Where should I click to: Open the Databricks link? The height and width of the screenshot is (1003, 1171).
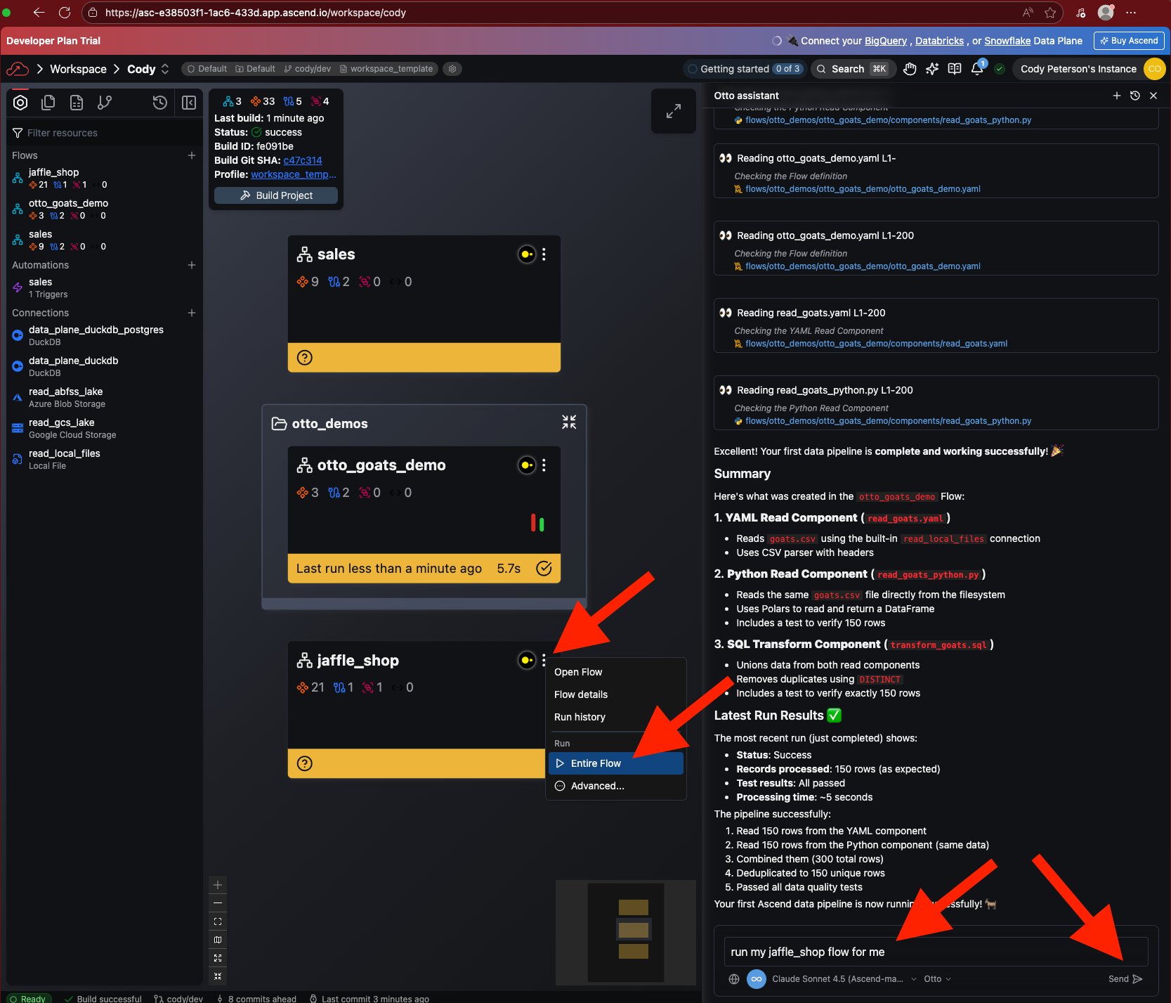click(x=940, y=41)
